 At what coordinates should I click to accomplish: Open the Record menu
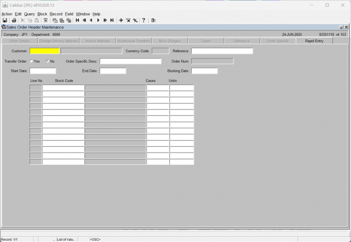click(56, 14)
